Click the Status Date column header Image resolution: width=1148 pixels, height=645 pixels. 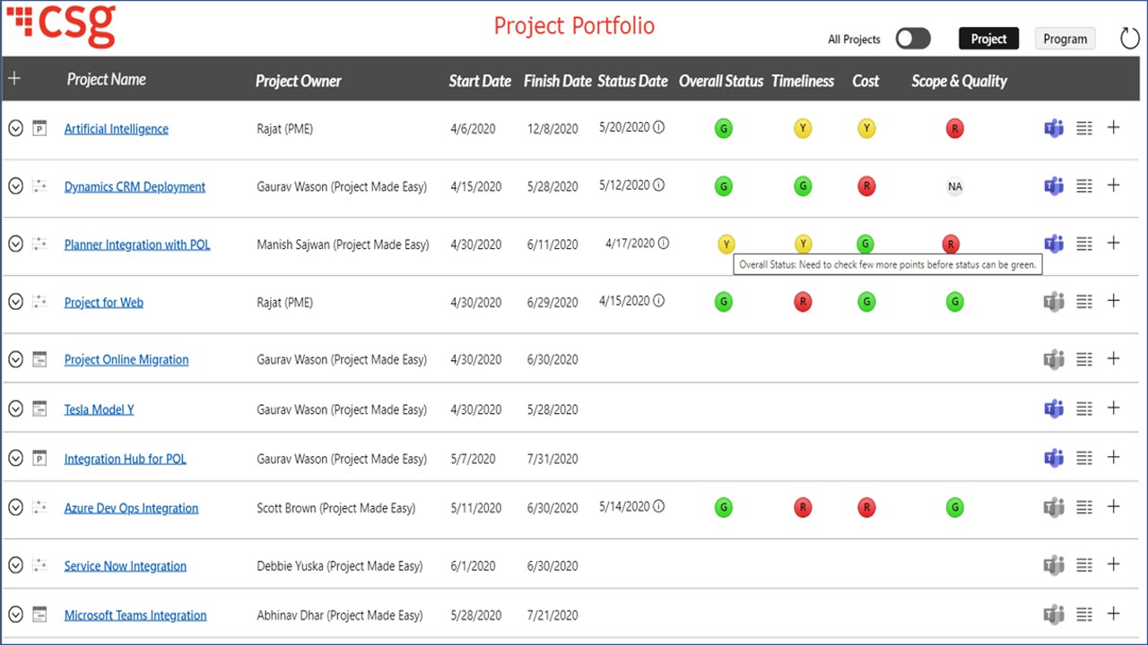pos(632,81)
